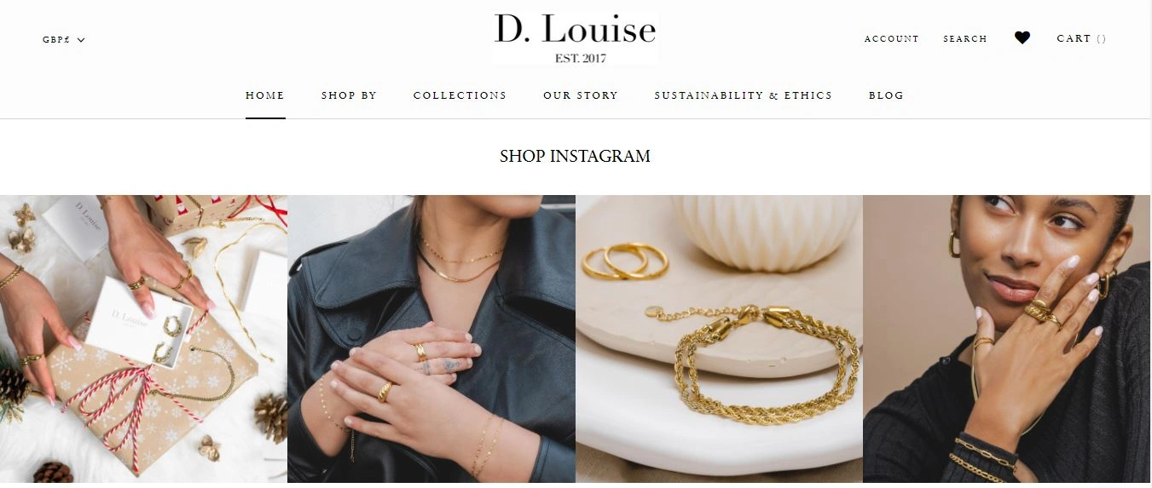Click the D. Louise logo
The image size is (1152, 488).
[576, 37]
